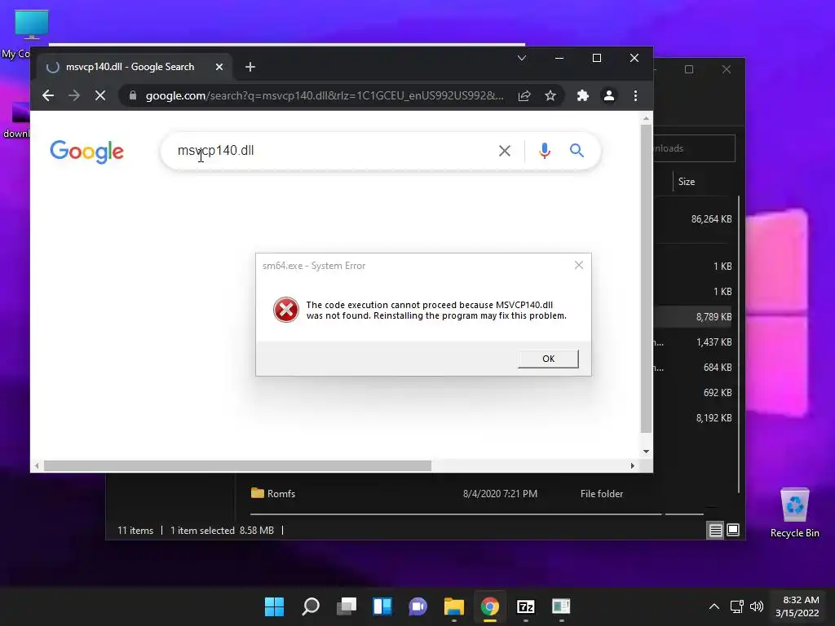The image size is (835, 626).
Task: Open Chrome extensions puzzle icon
Action: point(583,96)
